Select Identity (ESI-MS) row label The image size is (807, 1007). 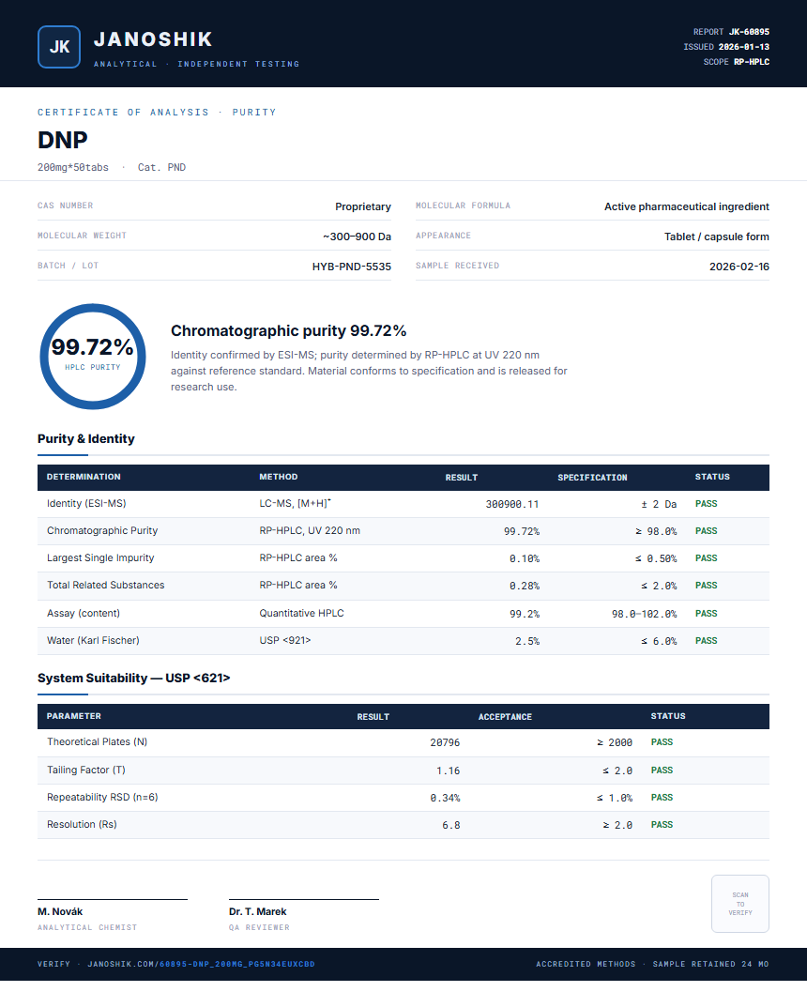click(x=86, y=503)
